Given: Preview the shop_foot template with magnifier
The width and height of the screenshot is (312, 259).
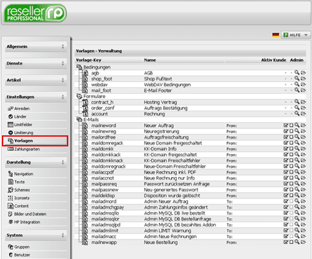Looking at the screenshot, I should pyautogui.click(x=297, y=79).
